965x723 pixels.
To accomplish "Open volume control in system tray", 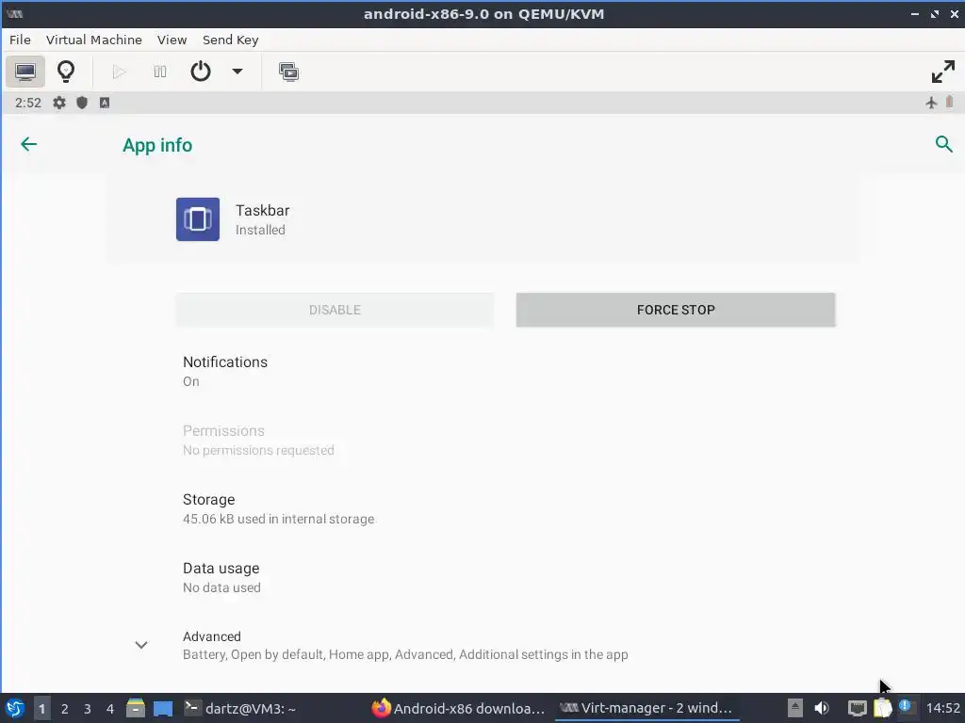I will (x=822, y=708).
